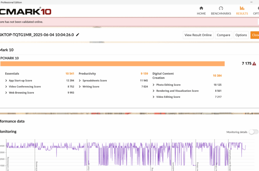Click the Video Conferencing value 8 752
The height and width of the screenshot is (171, 259).
[71, 86]
